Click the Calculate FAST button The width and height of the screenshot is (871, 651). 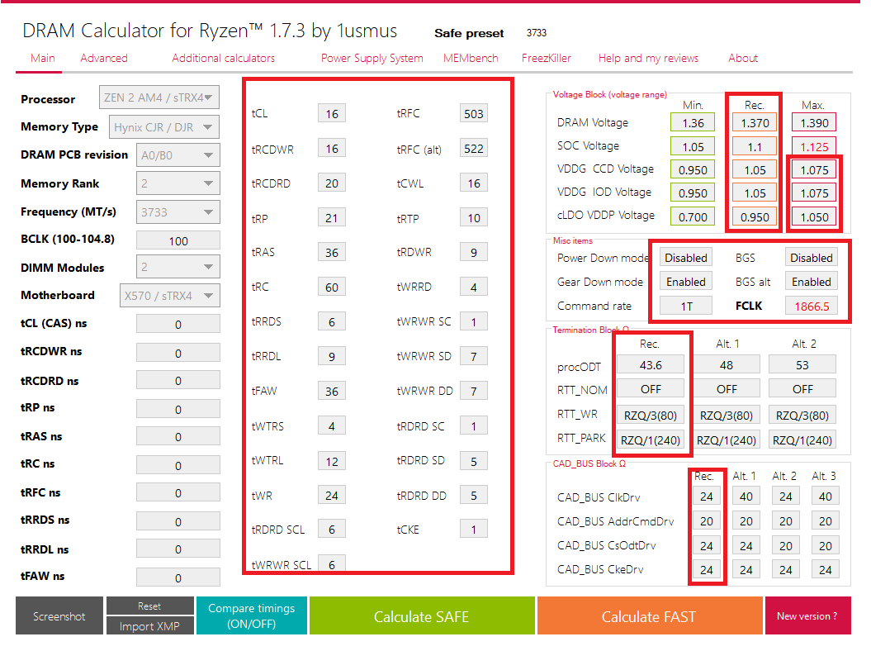coord(649,616)
